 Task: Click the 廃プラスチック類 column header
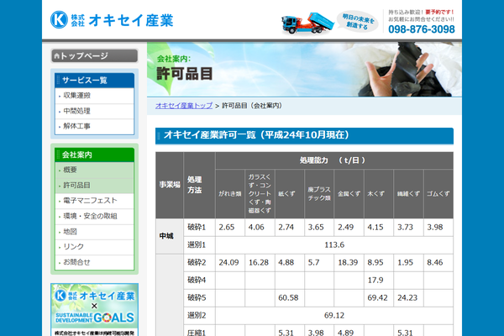319,194
